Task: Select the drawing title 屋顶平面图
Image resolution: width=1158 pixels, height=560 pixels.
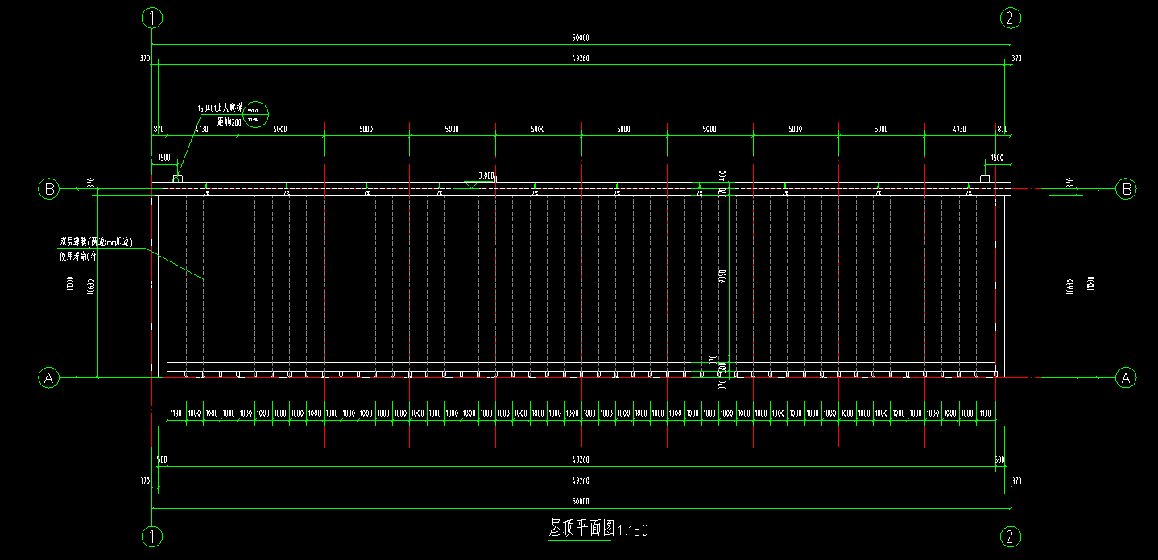Action: point(581,529)
